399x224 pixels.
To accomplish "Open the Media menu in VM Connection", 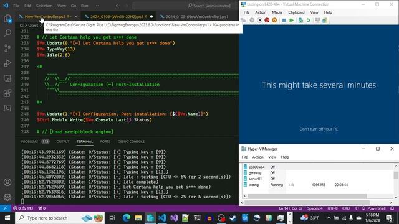I will click(x=277, y=12).
